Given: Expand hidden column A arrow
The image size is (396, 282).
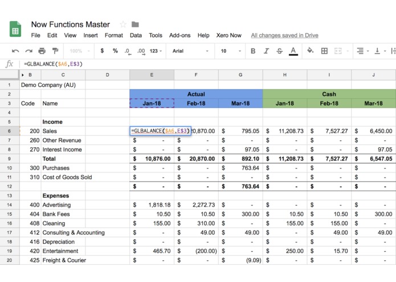Looking at the screenshot, I should click(22, 75).
